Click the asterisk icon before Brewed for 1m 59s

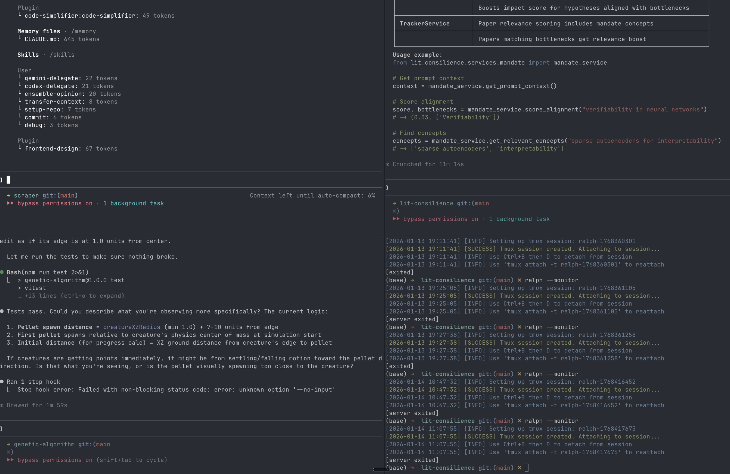[x=2, y=405]
